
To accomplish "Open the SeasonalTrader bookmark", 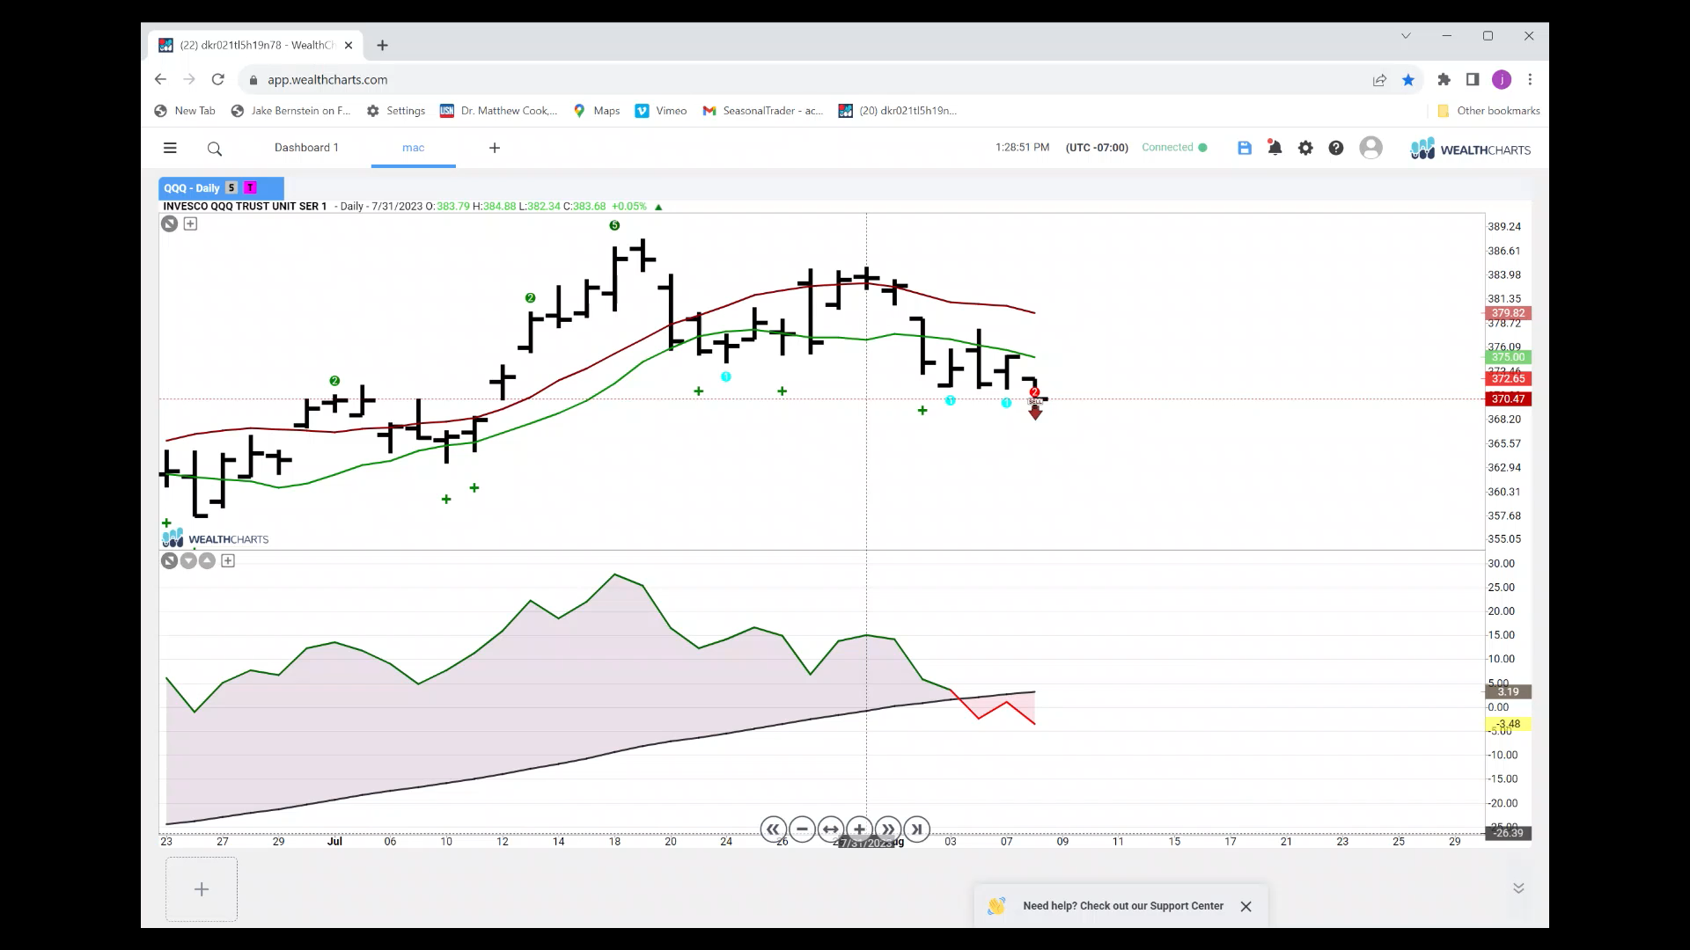I will [x=763, y=111].
